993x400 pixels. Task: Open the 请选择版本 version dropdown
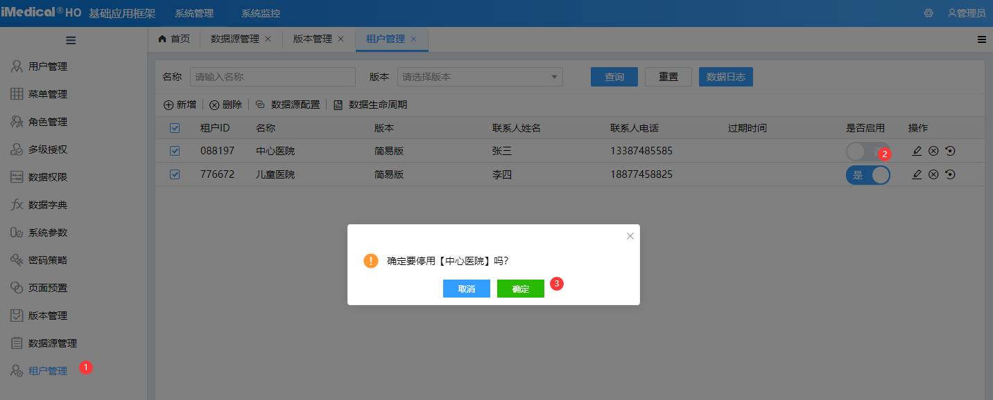[479, 76]
